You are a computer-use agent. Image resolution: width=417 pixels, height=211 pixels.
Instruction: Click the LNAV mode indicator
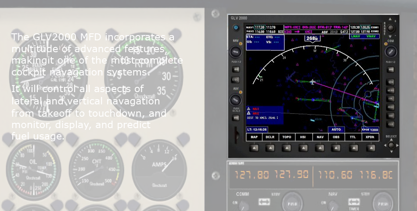356,36
